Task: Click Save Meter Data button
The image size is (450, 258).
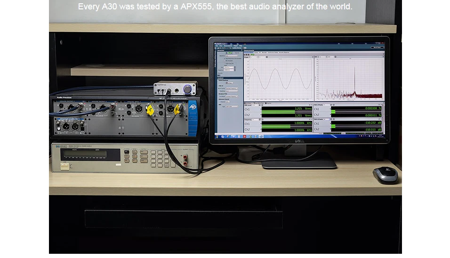Action: [259, 103]
